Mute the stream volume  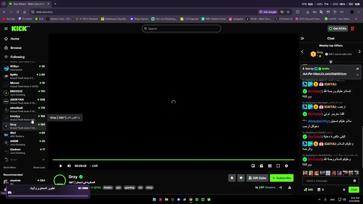pos(69,166)
